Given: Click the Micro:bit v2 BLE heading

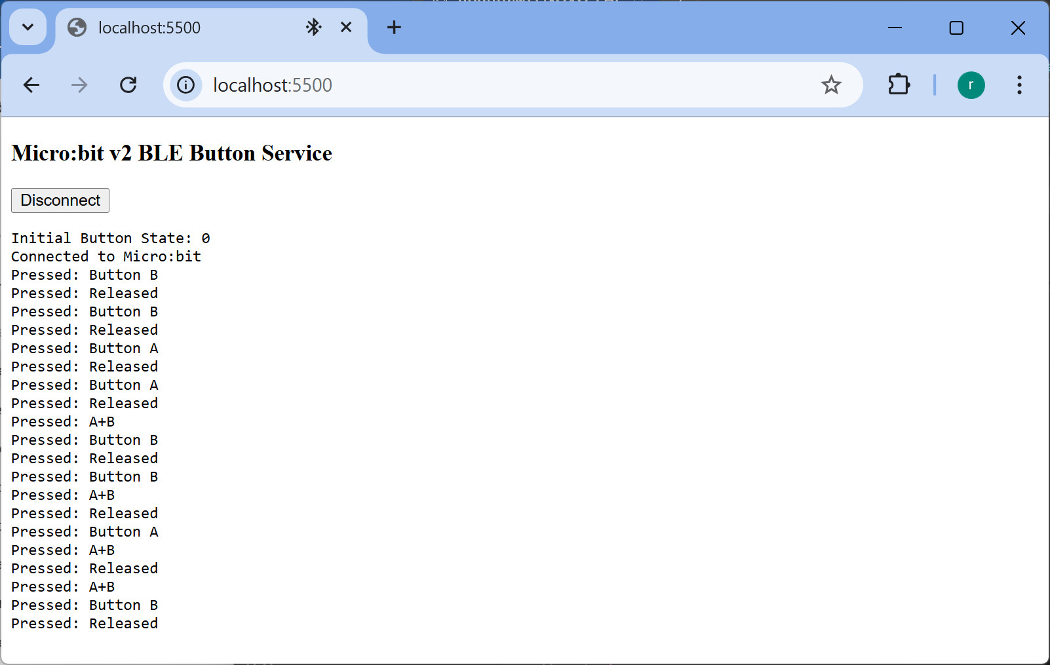Looking at the screenshot, I should 172,153.
